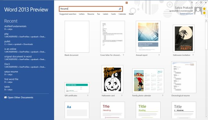Select the blue Aa template thumbnail

(x=77, y=110)
